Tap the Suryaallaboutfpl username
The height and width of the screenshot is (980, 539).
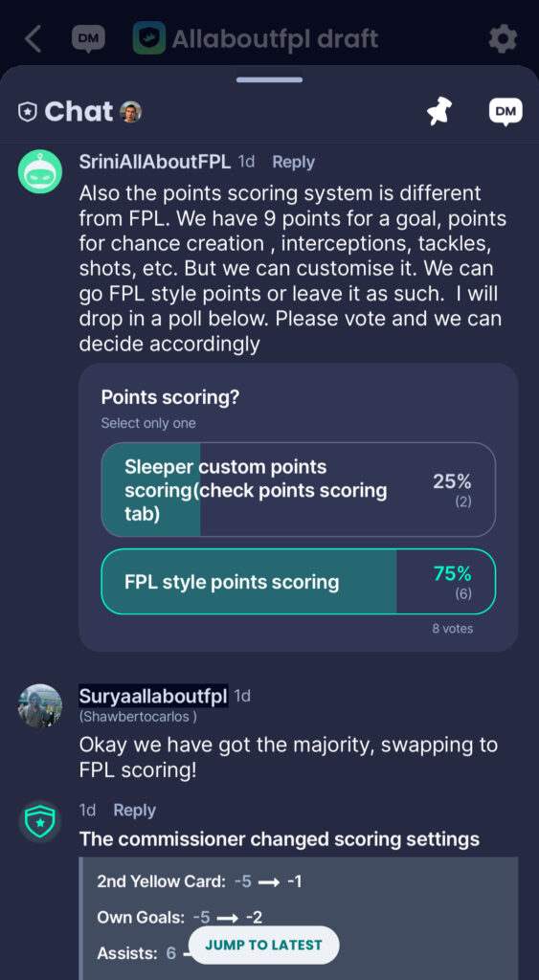coord(153,697)
